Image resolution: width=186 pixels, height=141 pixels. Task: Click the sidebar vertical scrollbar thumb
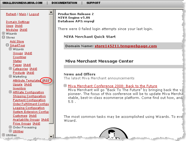point(51,69)
